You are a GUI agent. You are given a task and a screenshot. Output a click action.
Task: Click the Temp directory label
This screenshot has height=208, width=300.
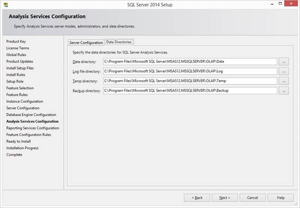coord(85,81)
